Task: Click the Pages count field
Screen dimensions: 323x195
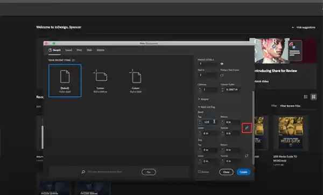Action: (x=207, y=64)
